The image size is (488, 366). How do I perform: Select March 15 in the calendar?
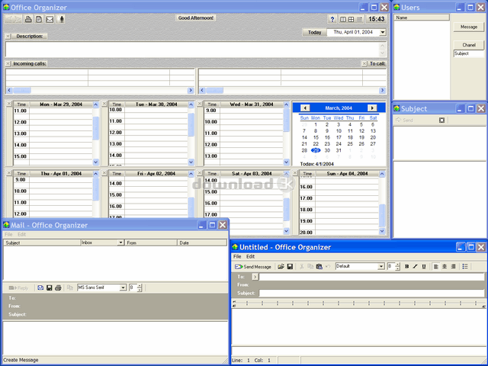tap(316, 137)
